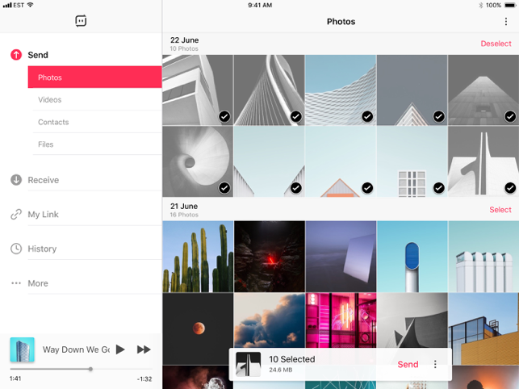This screenshot has width=519, height=389.
Task: Tap the blue capsule pillar photo
Action: (x=412, y=257)
